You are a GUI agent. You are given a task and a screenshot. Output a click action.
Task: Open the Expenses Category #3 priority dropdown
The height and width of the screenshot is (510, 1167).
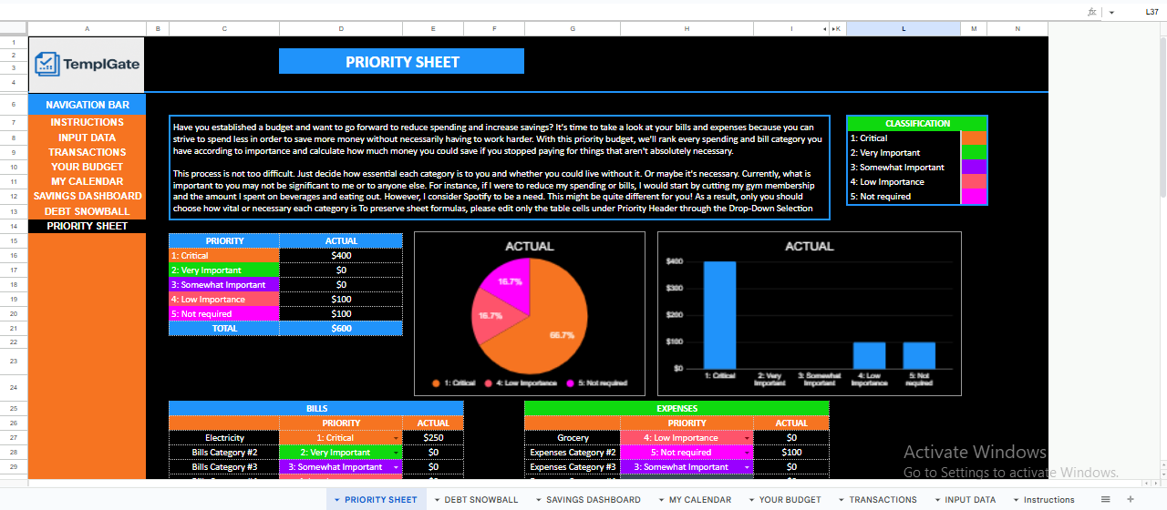(x=748, y=467)
